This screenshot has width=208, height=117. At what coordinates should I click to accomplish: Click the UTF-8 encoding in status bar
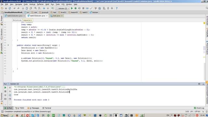[197, 112]
